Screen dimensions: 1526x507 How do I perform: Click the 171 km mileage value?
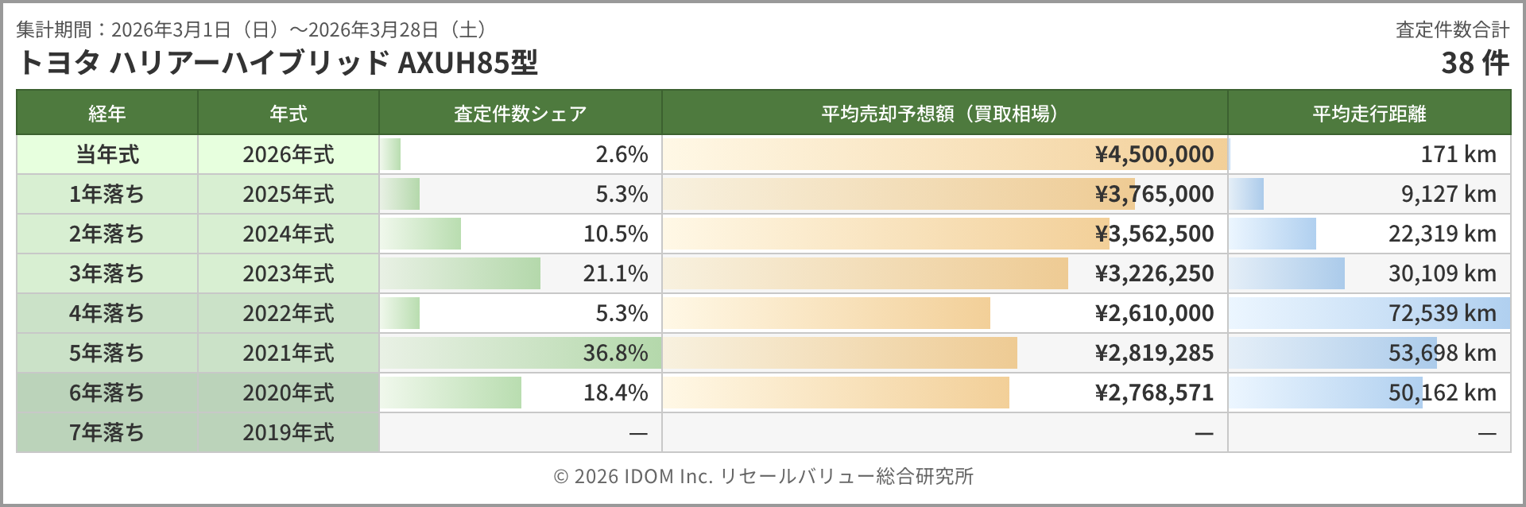click(x=1458, y=154)
